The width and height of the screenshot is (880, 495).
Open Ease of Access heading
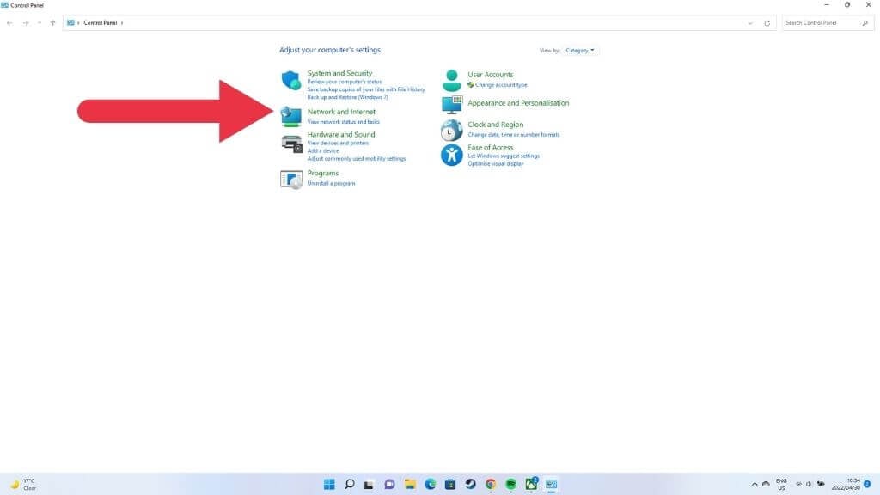click(490, 148)
